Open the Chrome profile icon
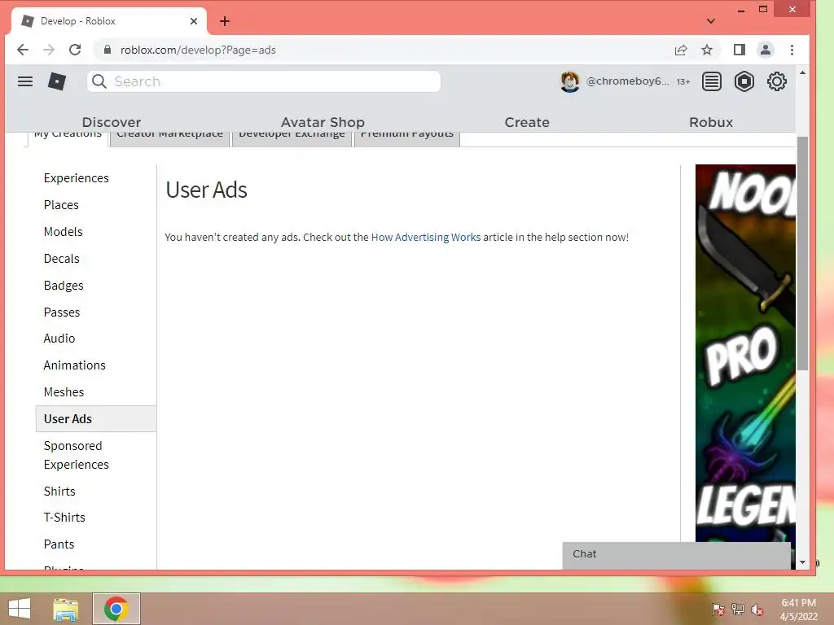The height and width of the screenshot is (625, 834). click(x=766, y=50)
